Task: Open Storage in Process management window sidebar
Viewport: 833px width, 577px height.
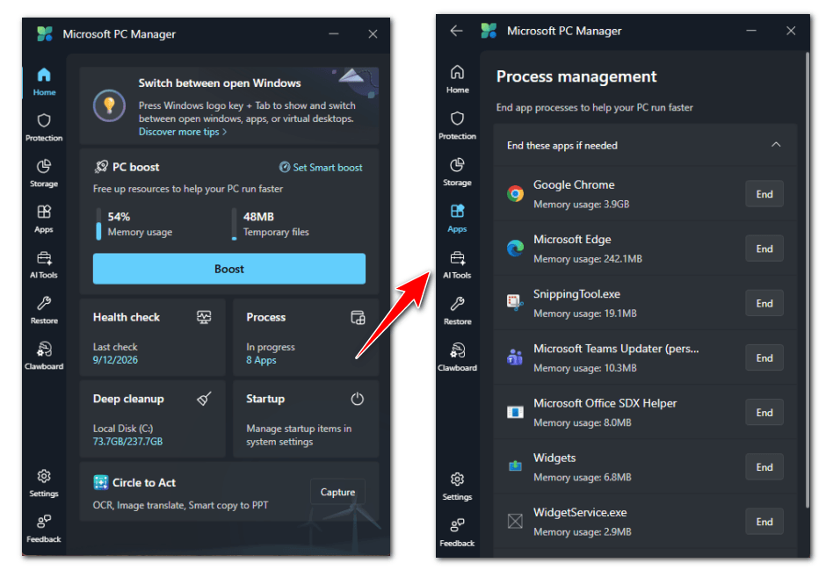Action: [457, 172]
